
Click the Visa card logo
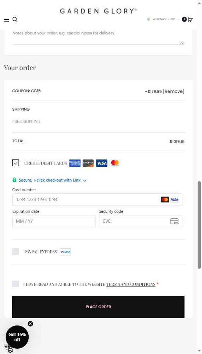coord(102,163)
